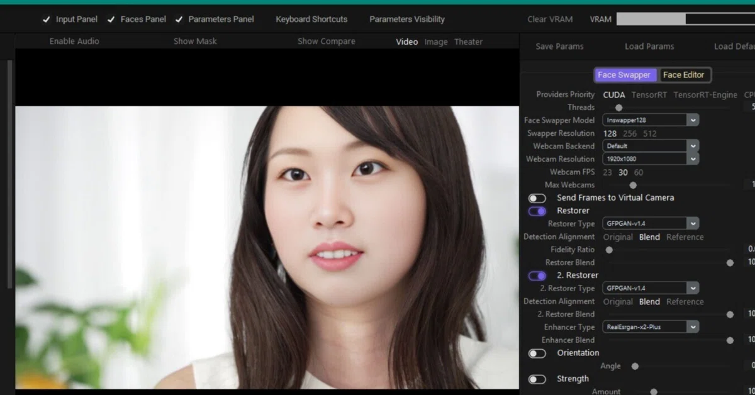Screen dimensions: 755x395
Task: Click the Load Params button
Action: pos(649,47)
